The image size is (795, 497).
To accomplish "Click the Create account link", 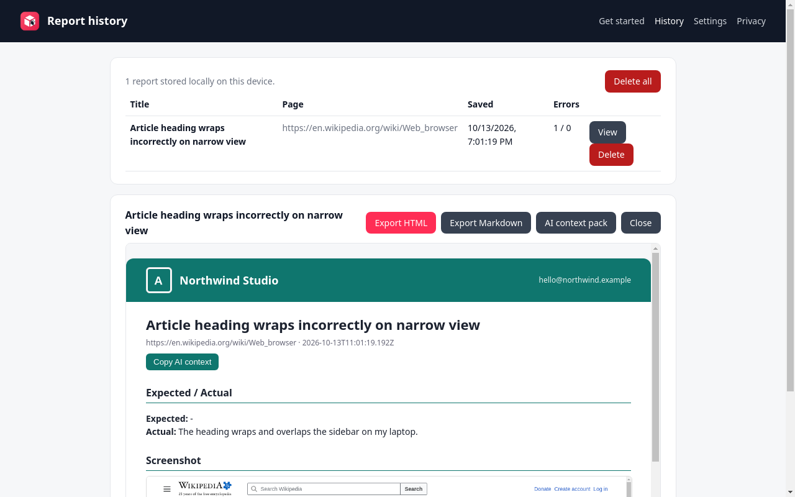I will [x=572, y=489].
